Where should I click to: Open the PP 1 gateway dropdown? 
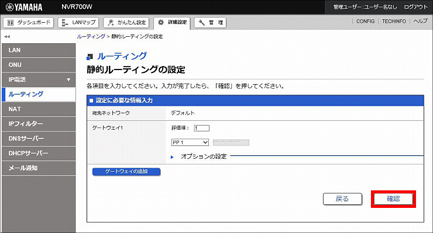(190, 142)
